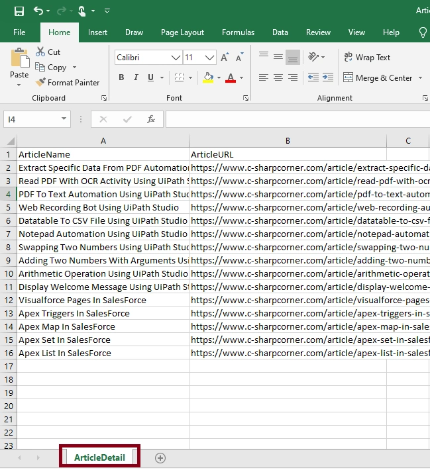Switch to the Insert tab
This screenshot has height=470, width=430.
tap(97, 32)
